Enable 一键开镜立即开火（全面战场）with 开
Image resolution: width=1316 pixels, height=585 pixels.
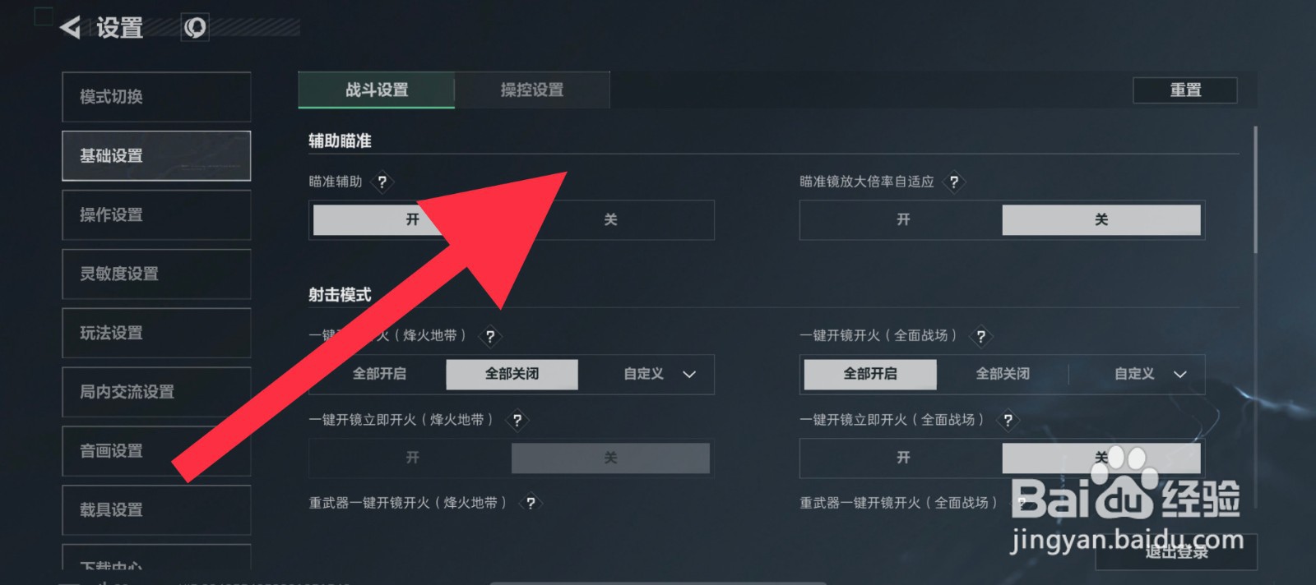click(x=903, y=458)
